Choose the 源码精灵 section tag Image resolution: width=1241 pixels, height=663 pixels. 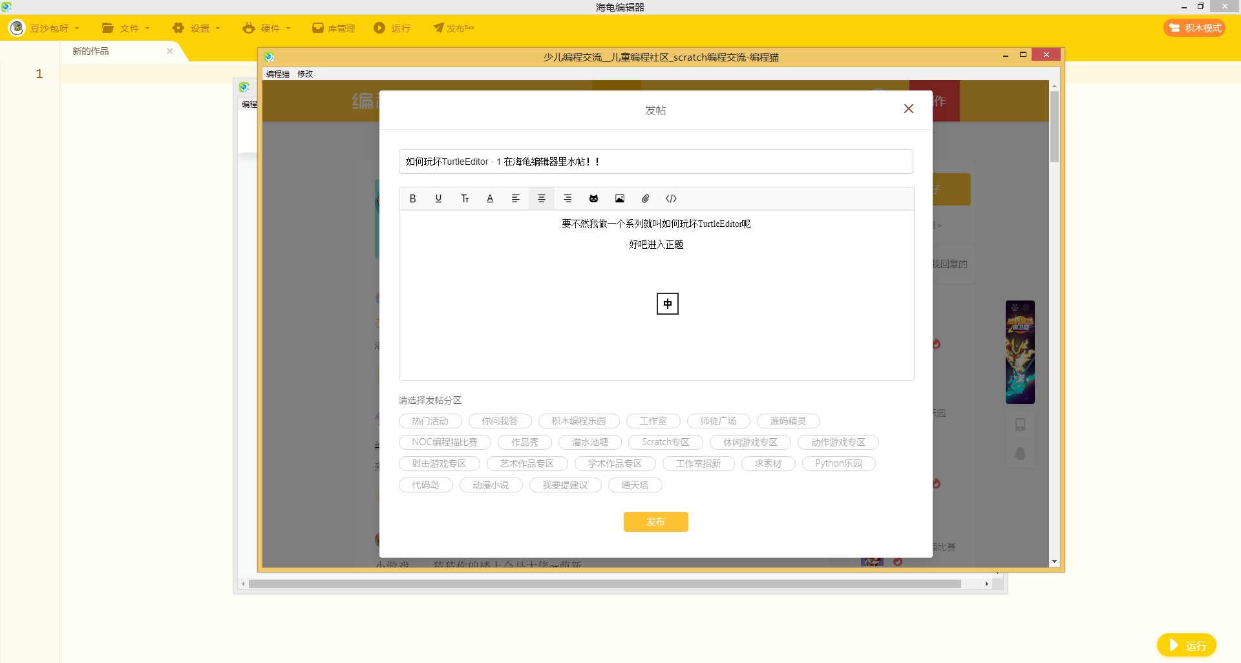tap(789, 421)
